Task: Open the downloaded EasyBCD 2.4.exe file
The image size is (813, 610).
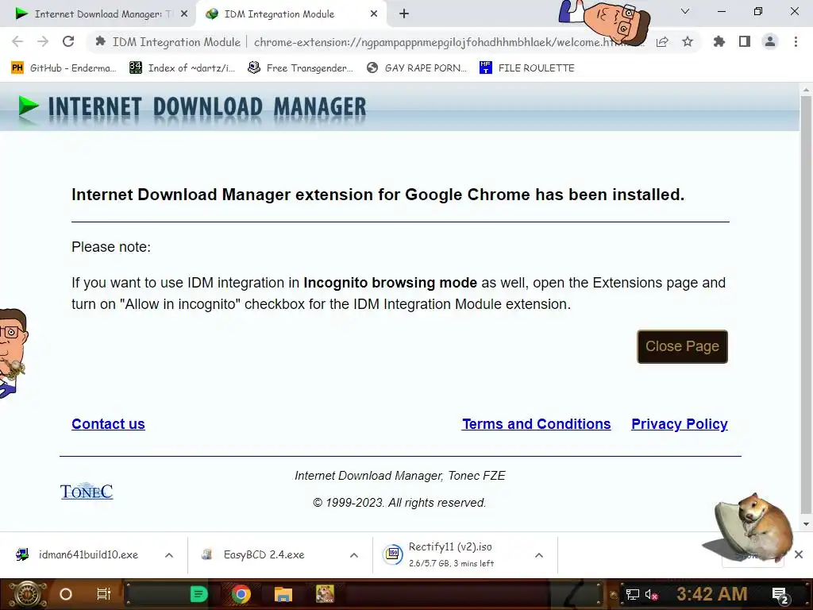Action: pos(254,554)
